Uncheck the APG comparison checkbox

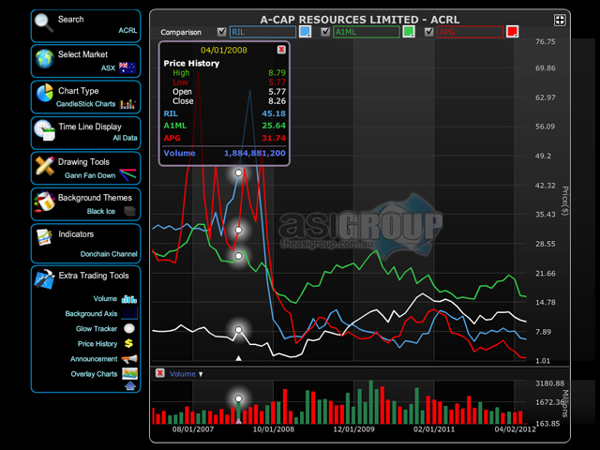tap(429, 32)
